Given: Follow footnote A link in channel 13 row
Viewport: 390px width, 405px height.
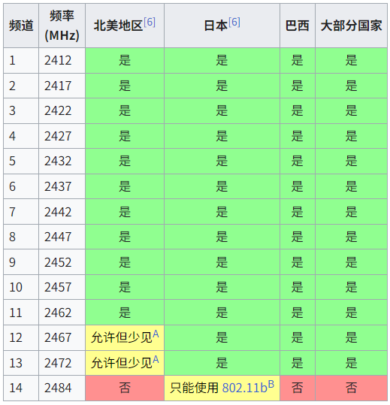Looking at the screenshot, I should 156,359.
